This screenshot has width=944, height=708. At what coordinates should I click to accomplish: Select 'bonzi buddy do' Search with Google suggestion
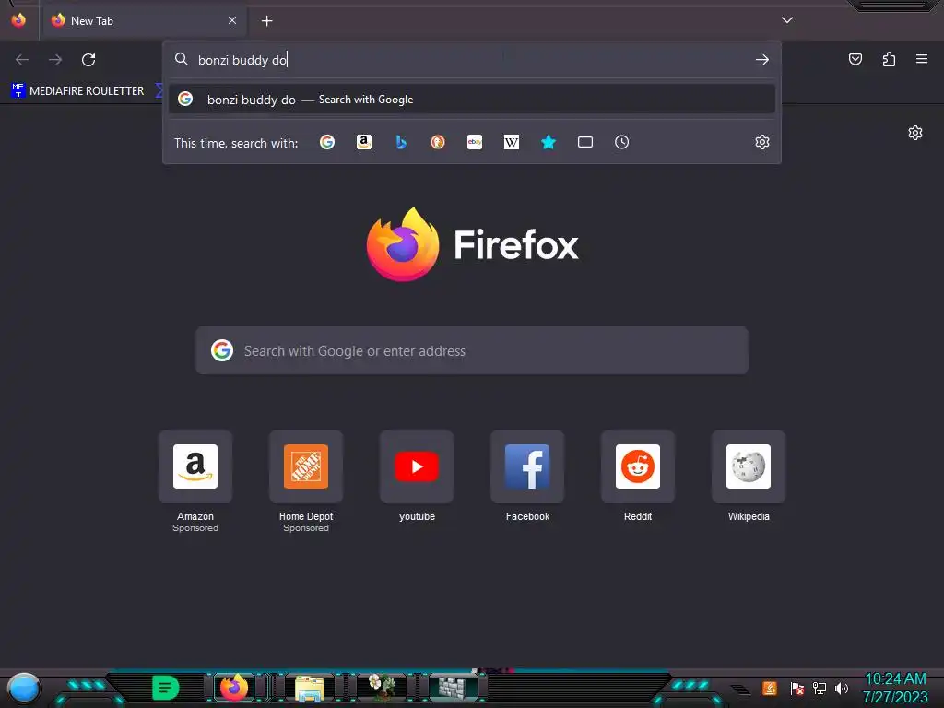472,100
